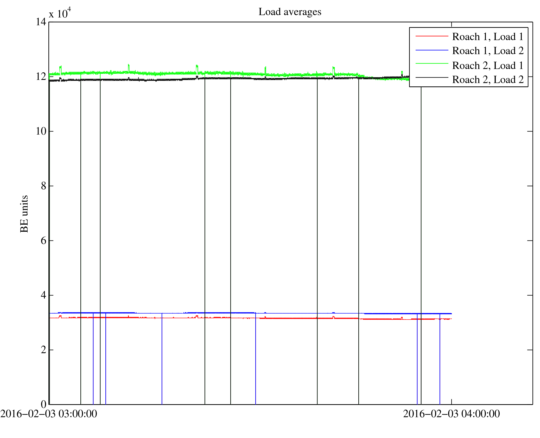Click the y-axis tick label 8
540x438 pixels.
[43, 186]
